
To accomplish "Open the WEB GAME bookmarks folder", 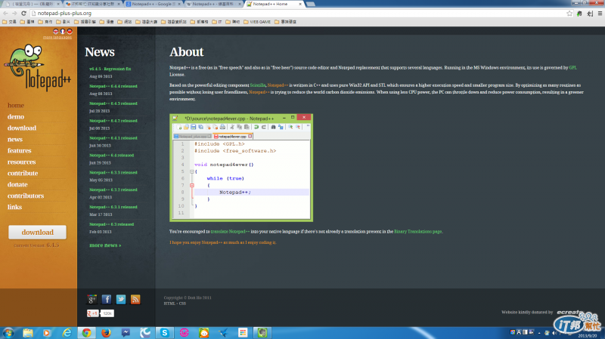I will pos(256,22).
